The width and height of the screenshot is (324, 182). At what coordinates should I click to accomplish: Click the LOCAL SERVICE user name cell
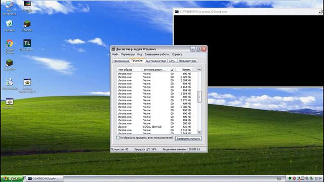[152, 127]
